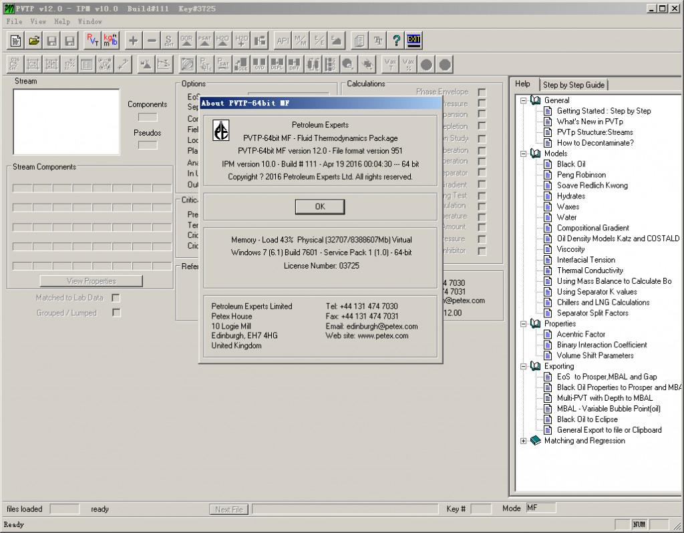
Task: Click the Pseudos count field
Action: (148, 145)
